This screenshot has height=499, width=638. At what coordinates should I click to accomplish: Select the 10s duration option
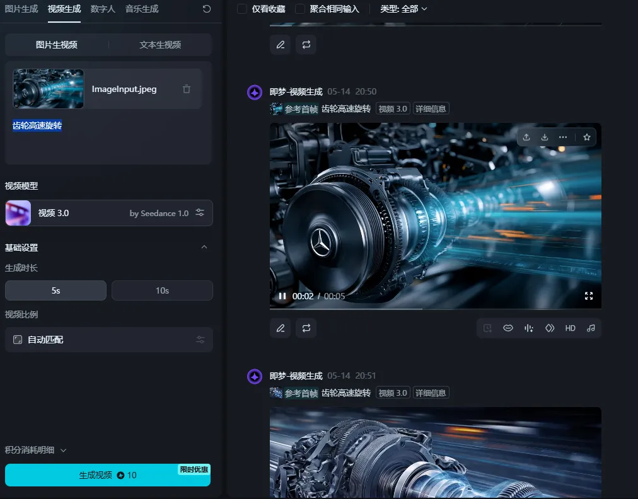[x=162, y=290]
